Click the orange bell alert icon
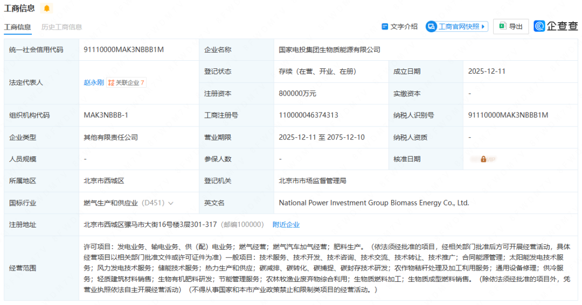 pos(46,8)
